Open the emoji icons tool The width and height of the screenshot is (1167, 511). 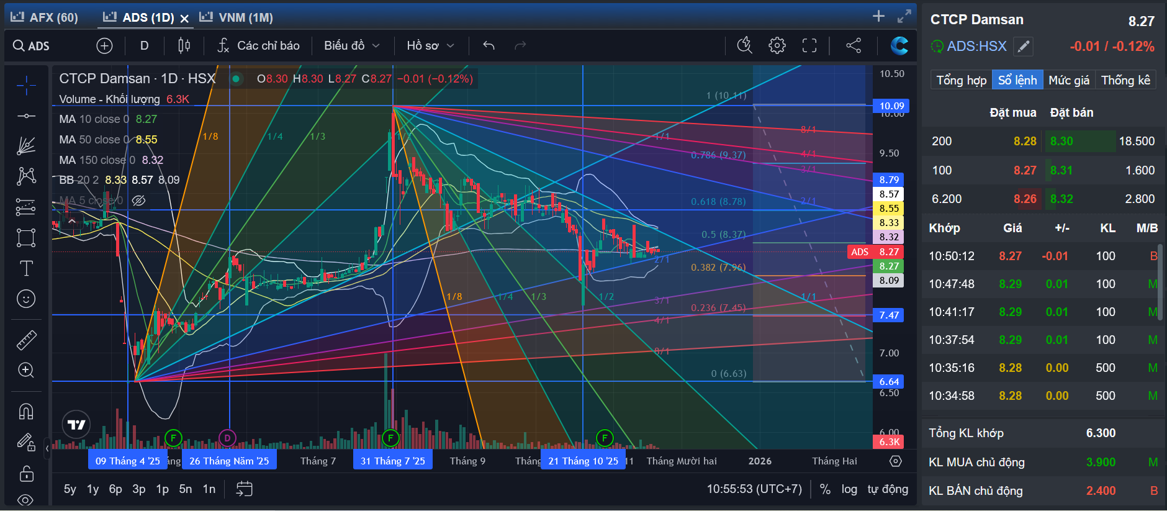26,299
